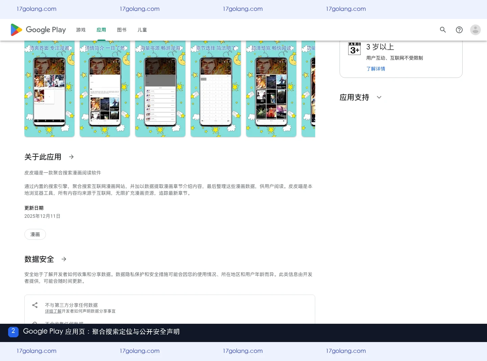
Task: Click the 不与第三方分享任何数据 text
Action: pyautogui.click(x=71, y=305)
